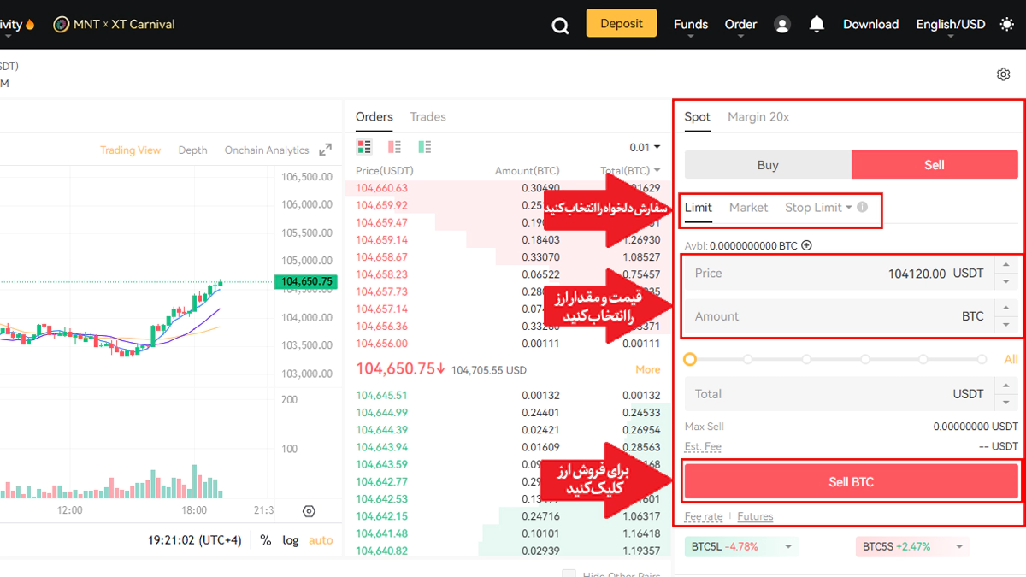Switch chart to Depth view
Image resolution: width=1026 pixels, height=577 pixels.
tap(192, 150)
